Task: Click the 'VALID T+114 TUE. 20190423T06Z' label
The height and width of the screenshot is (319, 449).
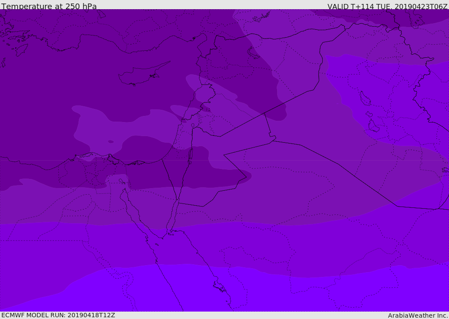Action: coord(388,6)
